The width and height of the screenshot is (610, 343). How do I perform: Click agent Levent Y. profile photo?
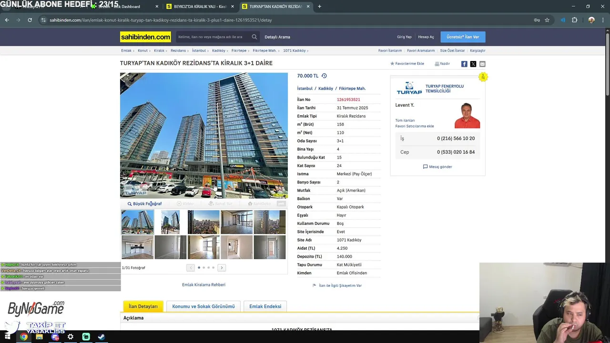point(467,115)
